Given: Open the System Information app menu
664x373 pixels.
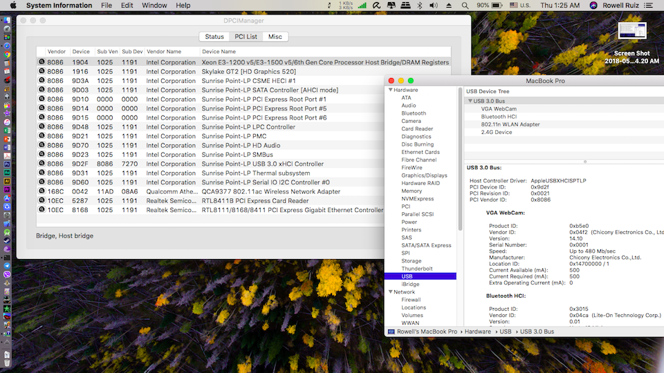Looking at the screenshot, I should 59,6.
